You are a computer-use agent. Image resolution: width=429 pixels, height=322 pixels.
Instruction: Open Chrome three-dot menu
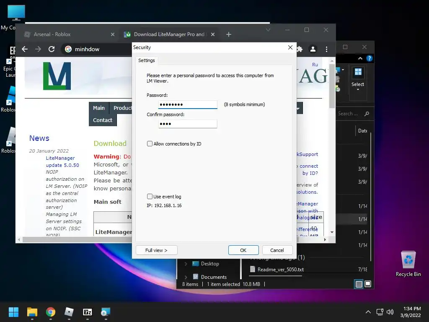326,49
